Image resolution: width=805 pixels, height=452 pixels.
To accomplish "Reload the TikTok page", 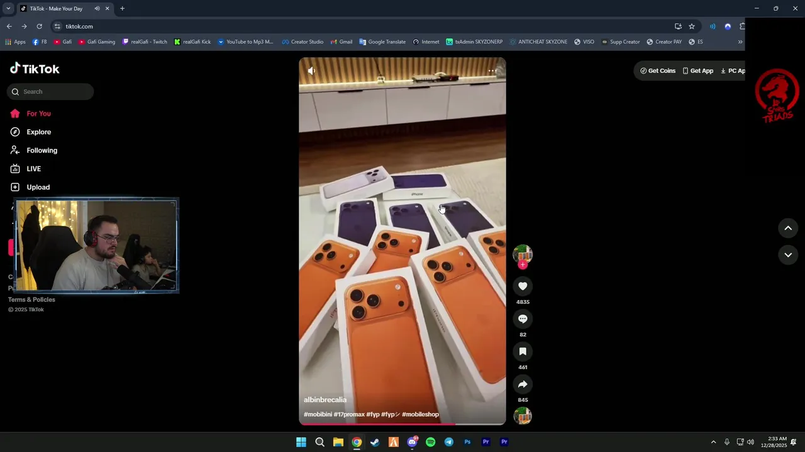I will point(39,26).
